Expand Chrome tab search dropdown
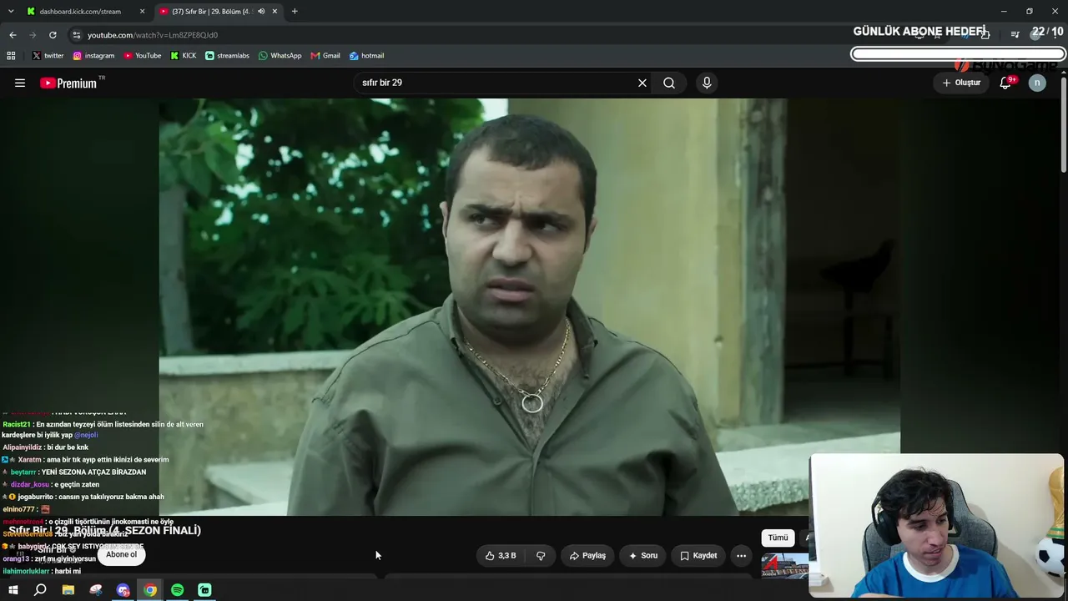This screenshot has height=601, width=1068. 11,12
